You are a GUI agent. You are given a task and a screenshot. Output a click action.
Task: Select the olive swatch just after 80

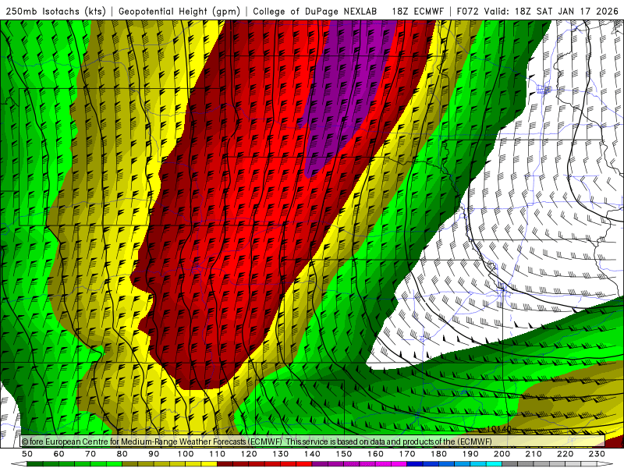coord(129,464)
